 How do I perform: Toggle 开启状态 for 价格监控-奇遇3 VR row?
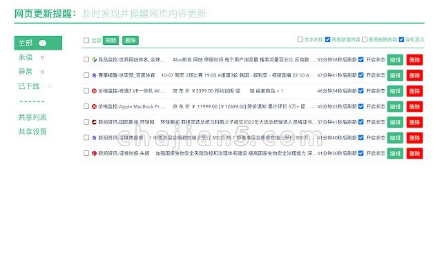361,90
